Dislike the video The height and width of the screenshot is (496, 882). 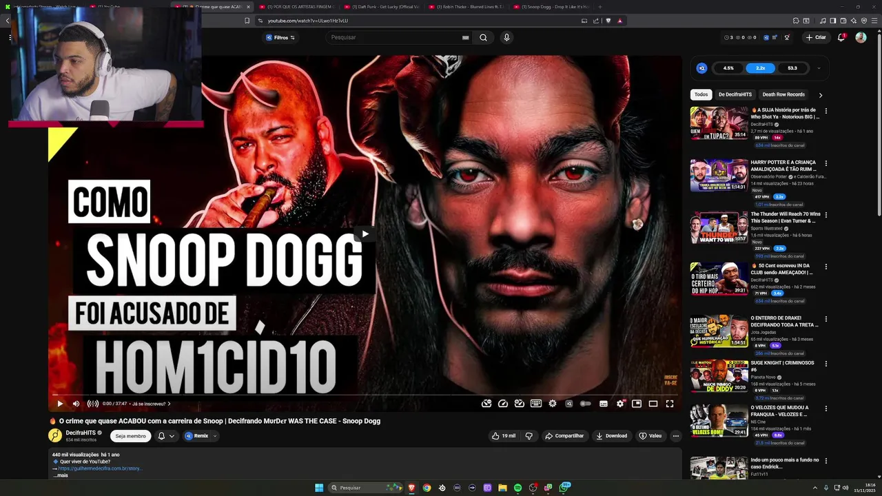(529, 436)
